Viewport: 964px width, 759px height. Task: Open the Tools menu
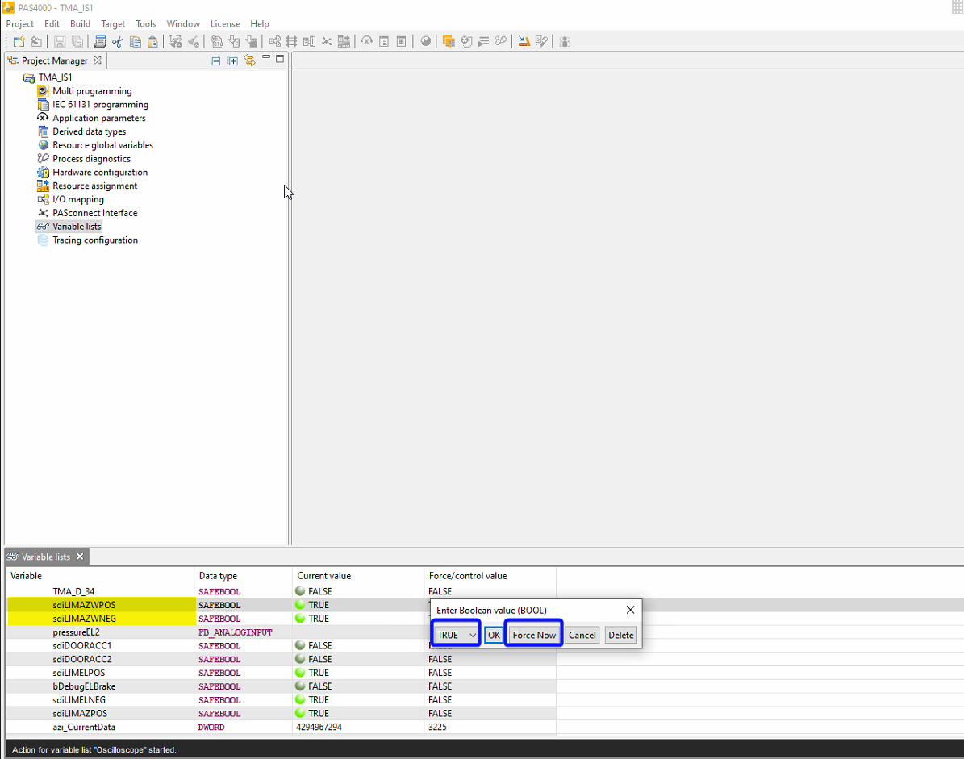click(146, 24)
